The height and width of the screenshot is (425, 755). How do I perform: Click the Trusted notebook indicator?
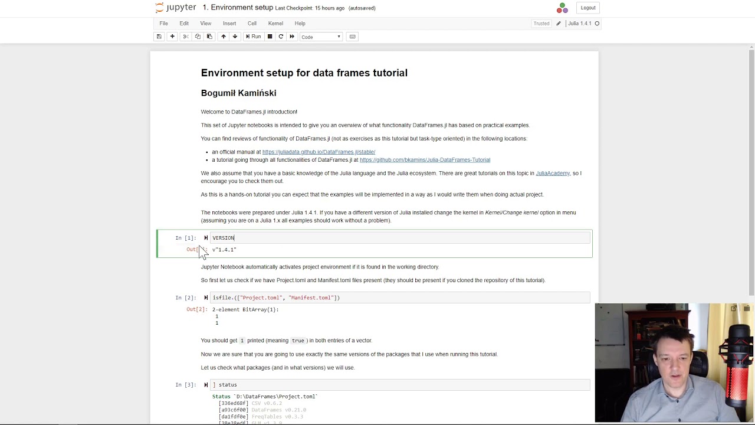point(541,24)
